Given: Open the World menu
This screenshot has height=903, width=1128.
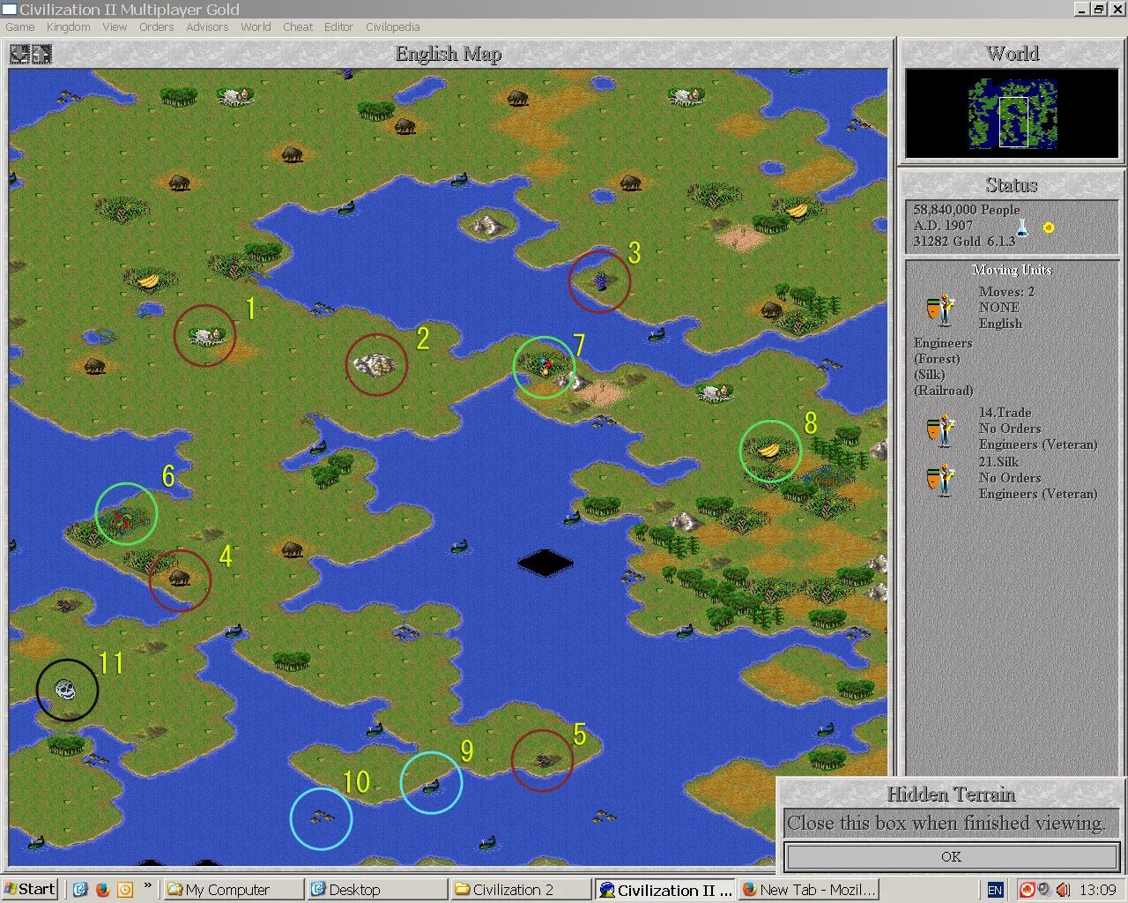Looking at the screenshot, I should coord(256,26).
